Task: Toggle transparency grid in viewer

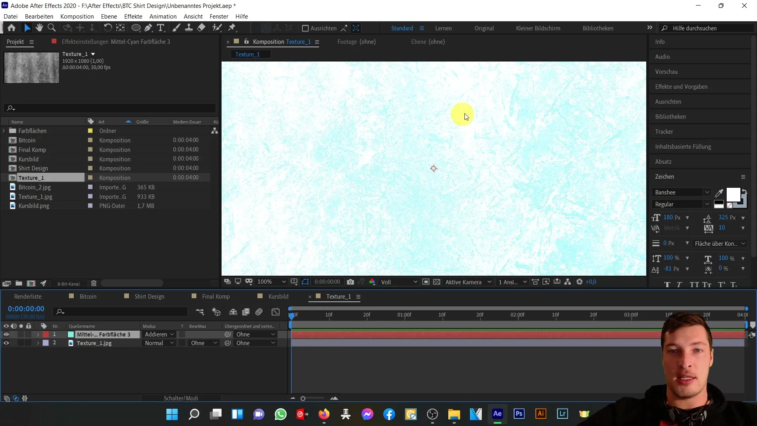Action: pos(436,282)
